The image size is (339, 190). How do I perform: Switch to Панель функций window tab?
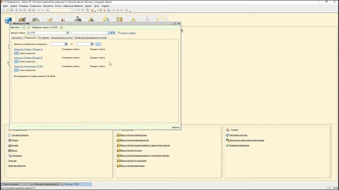coord(15,184)
